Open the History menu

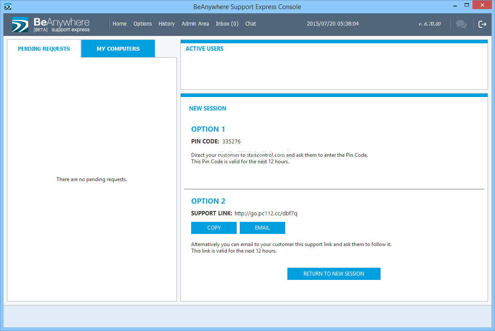(166, 24)
